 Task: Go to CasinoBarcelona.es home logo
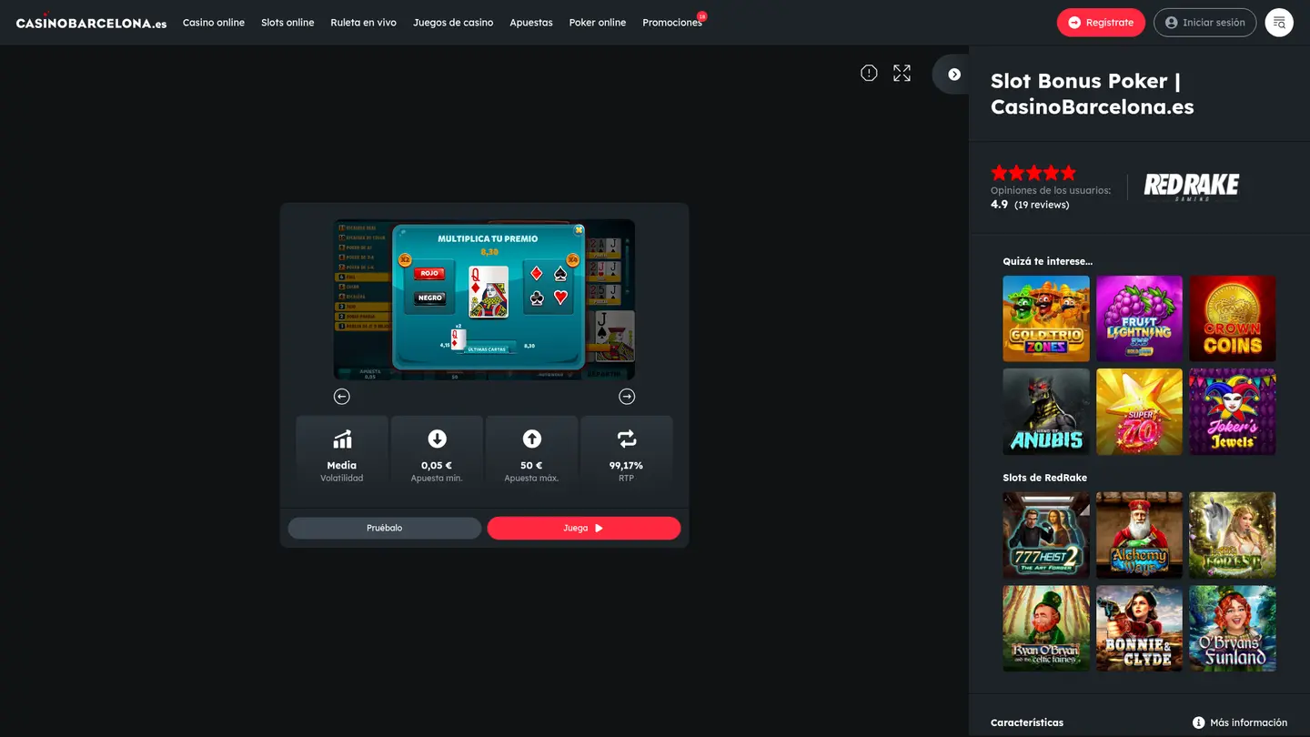91,22
